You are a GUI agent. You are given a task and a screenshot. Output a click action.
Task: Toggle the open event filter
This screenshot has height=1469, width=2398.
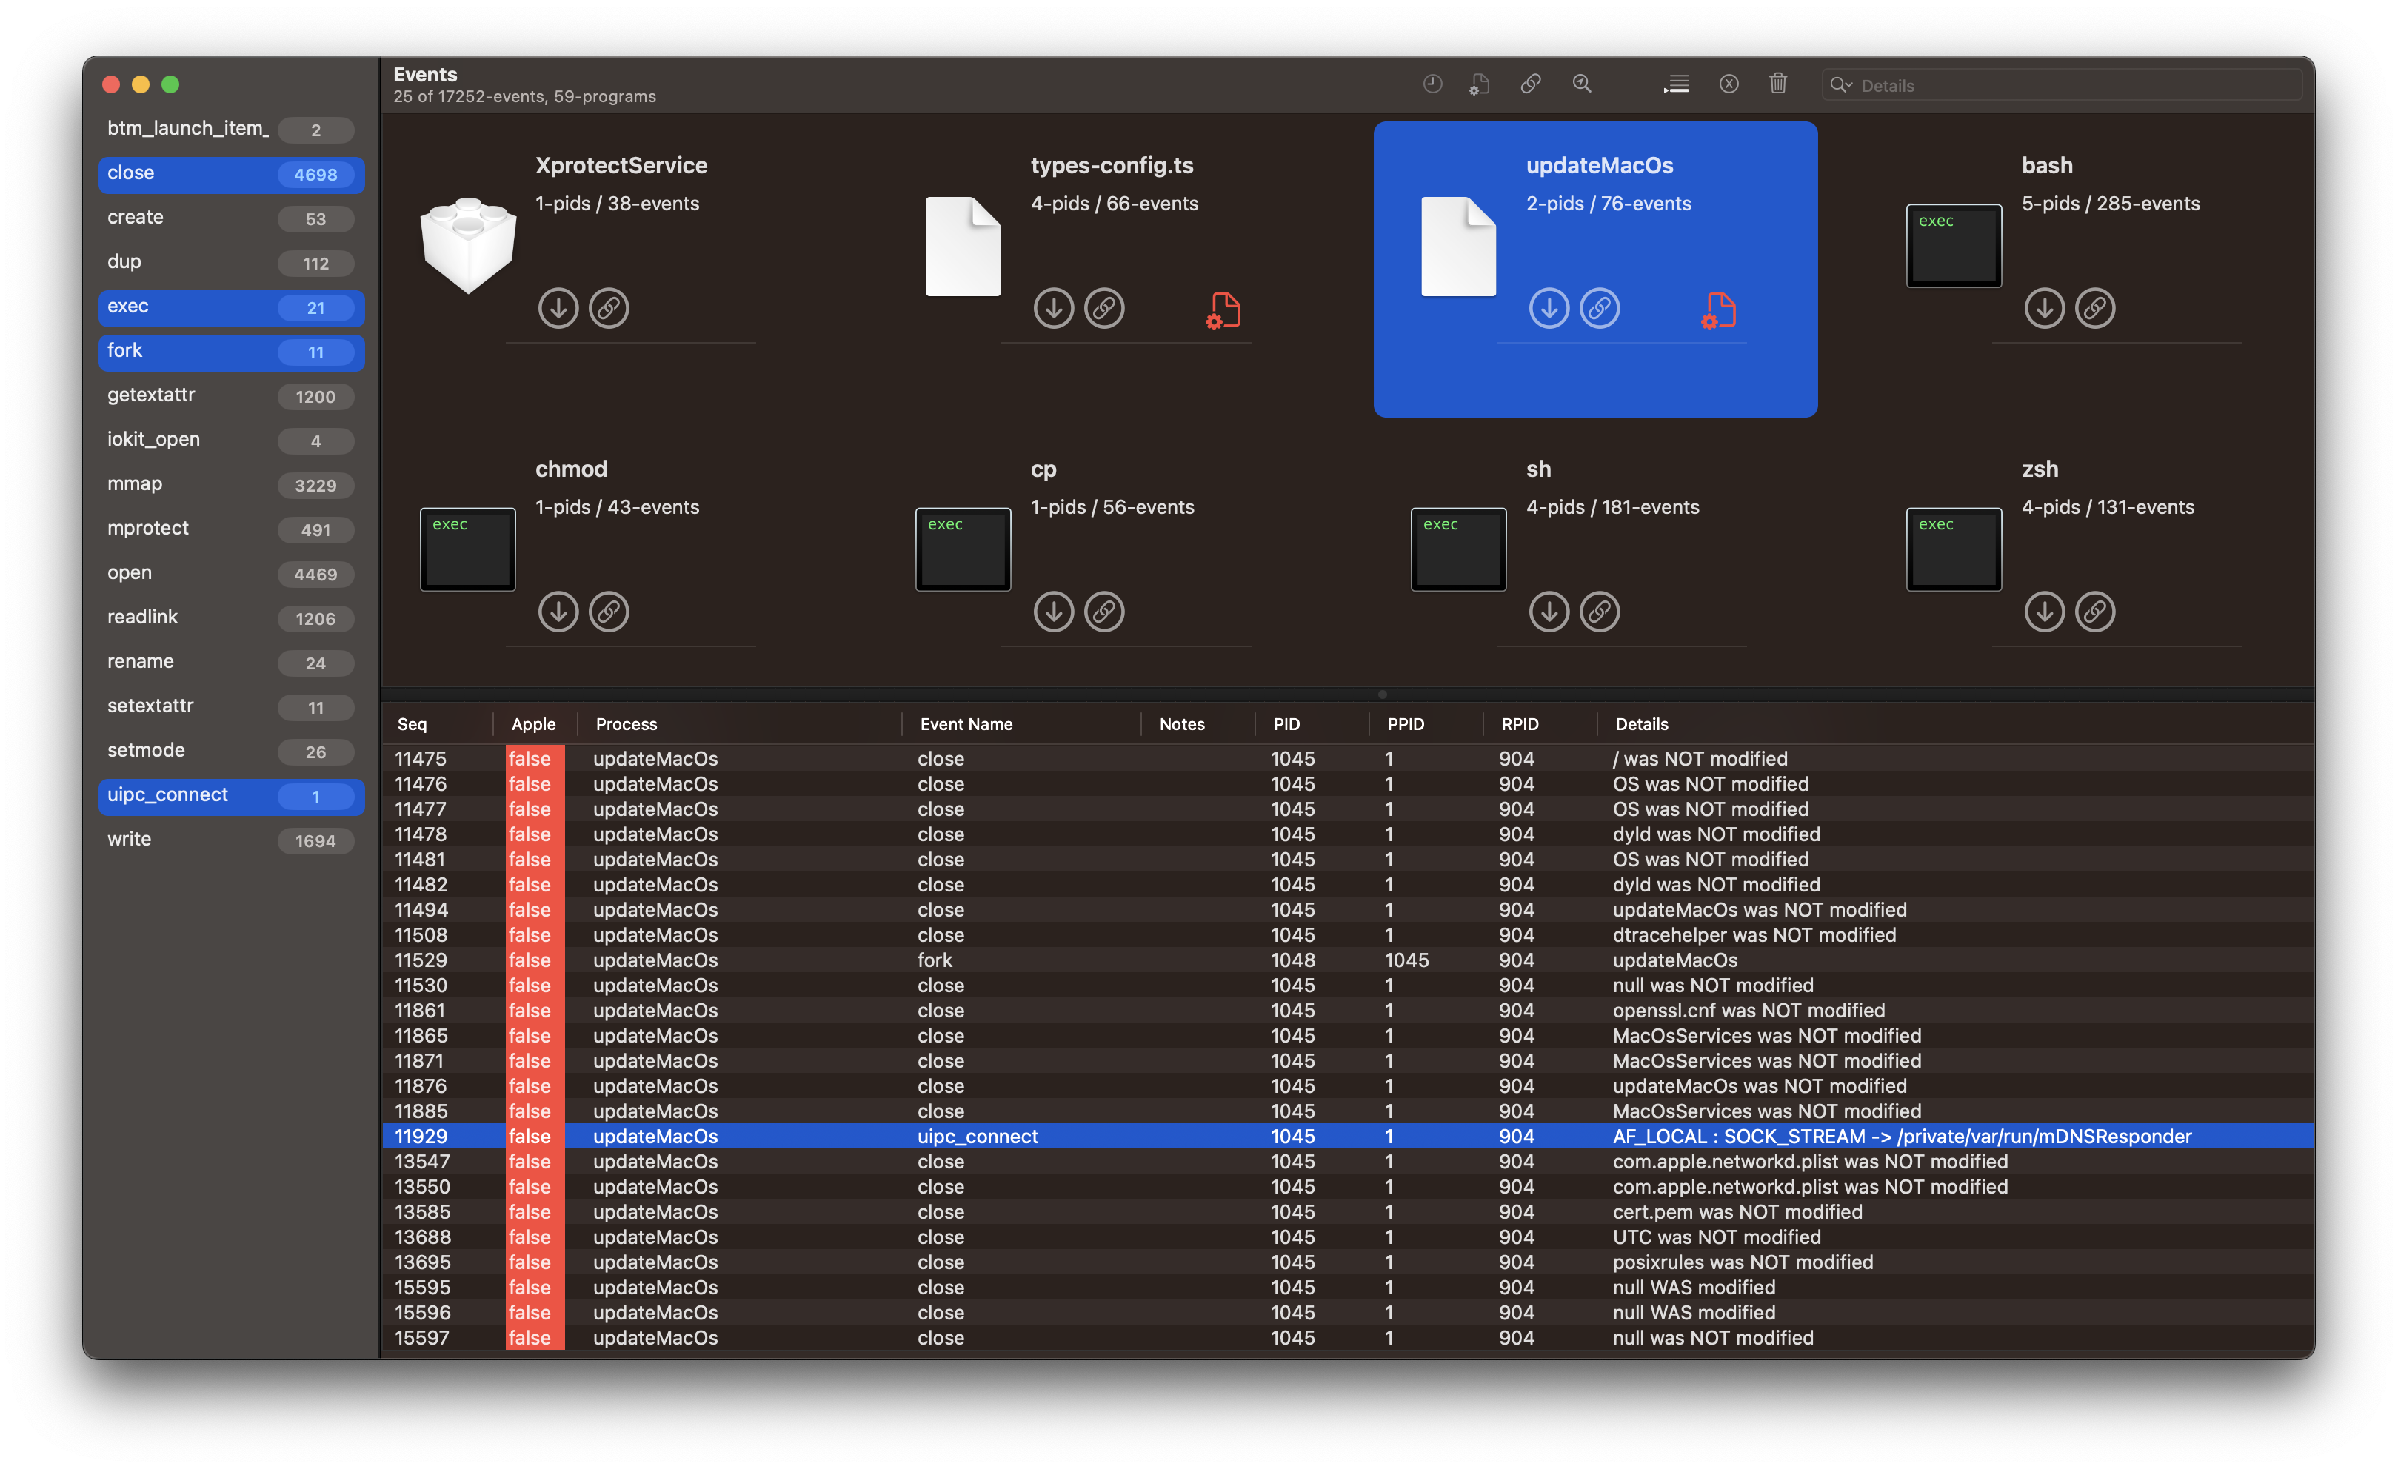232,574
